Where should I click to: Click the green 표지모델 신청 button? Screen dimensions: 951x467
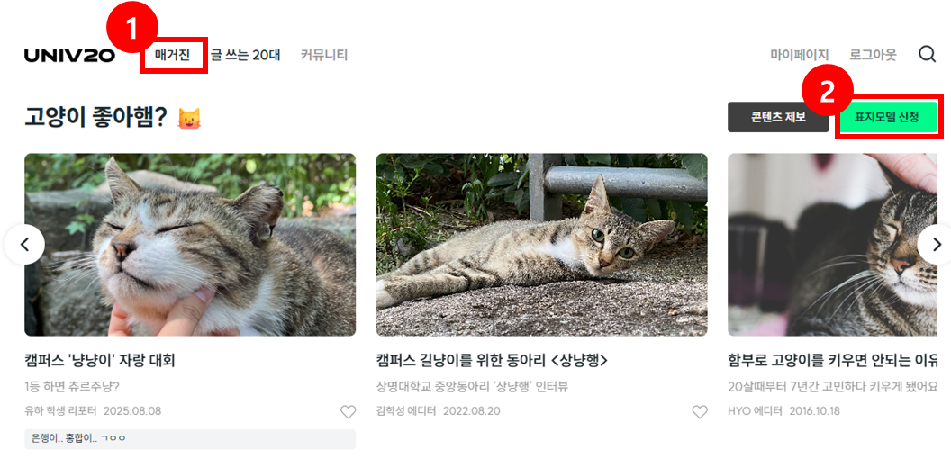click(x=889, y=117)
